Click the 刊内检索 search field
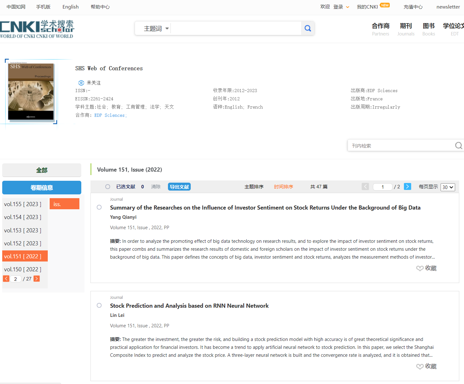The height and width of the screenshot is (384, 464). pyautogui.click(x=401, y=146)
